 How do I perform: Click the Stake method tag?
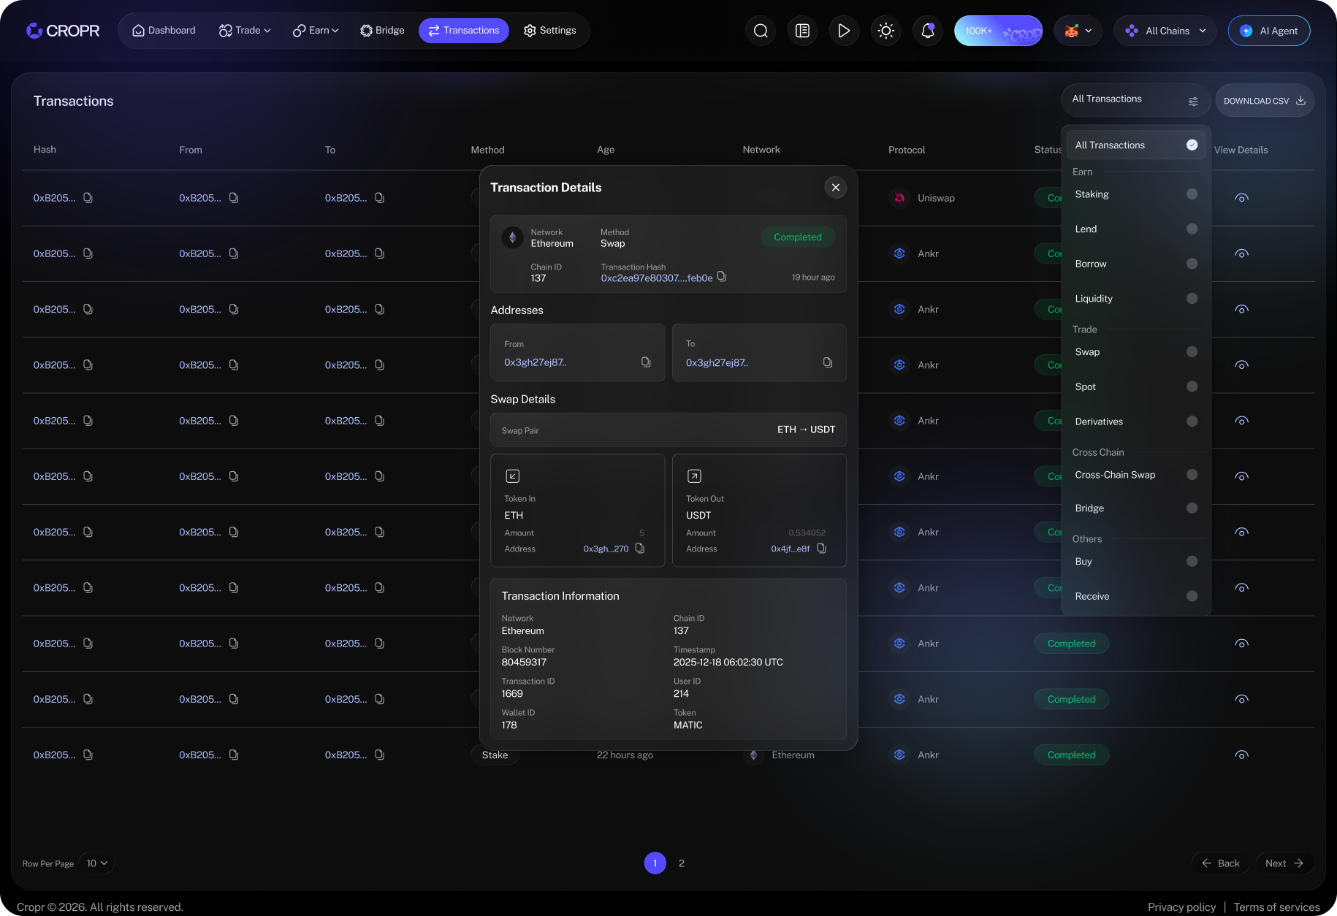coord(495,755)
